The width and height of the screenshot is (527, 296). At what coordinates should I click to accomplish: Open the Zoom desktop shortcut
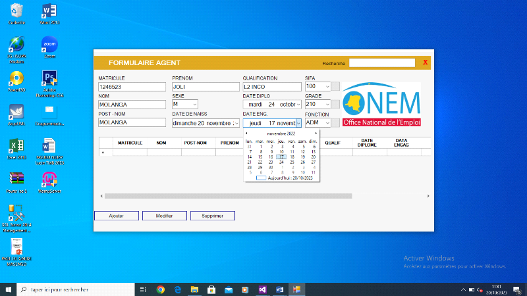coord(49,45)
